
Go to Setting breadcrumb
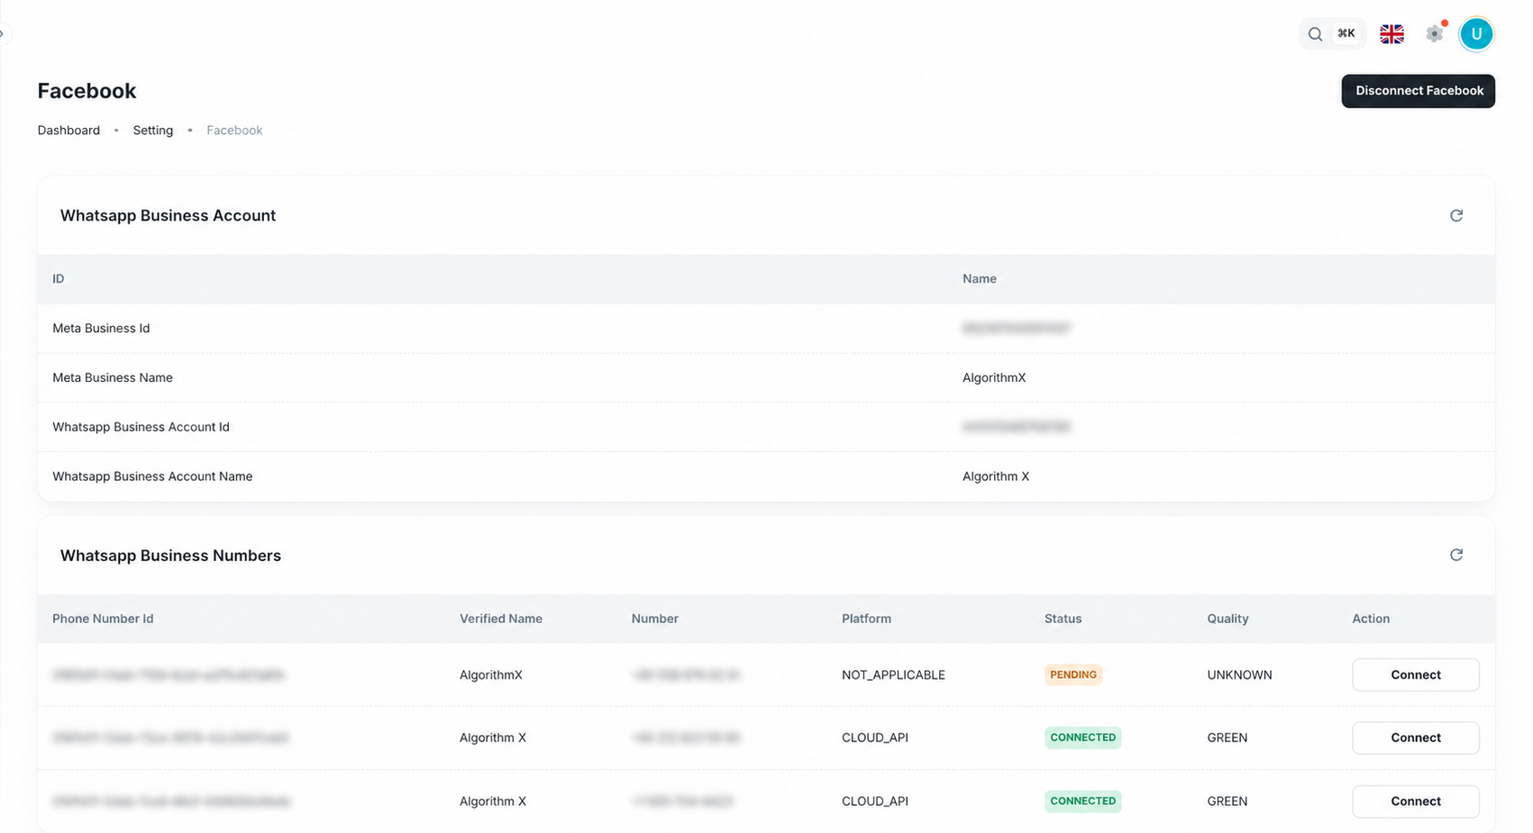pyautogui.click(x=153, y=130)
